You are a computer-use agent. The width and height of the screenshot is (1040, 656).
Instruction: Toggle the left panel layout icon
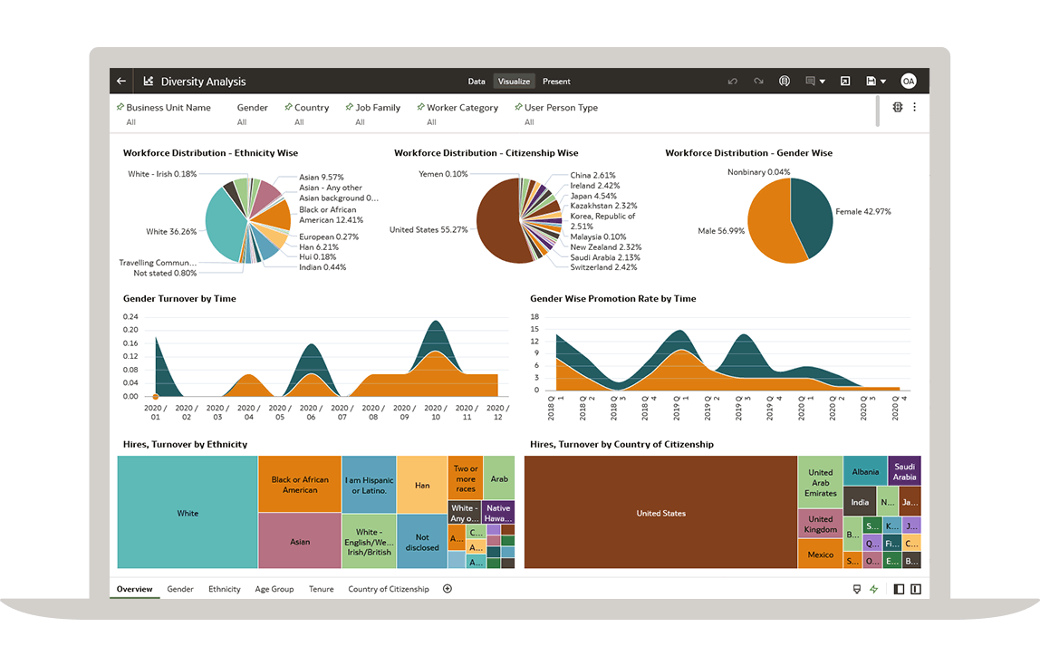pos(899,589)
